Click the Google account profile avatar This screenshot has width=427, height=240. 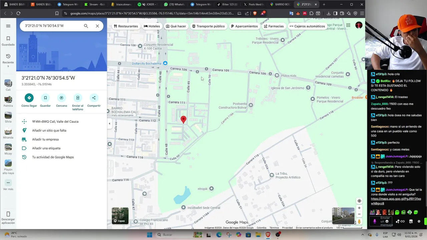(359, 25)
